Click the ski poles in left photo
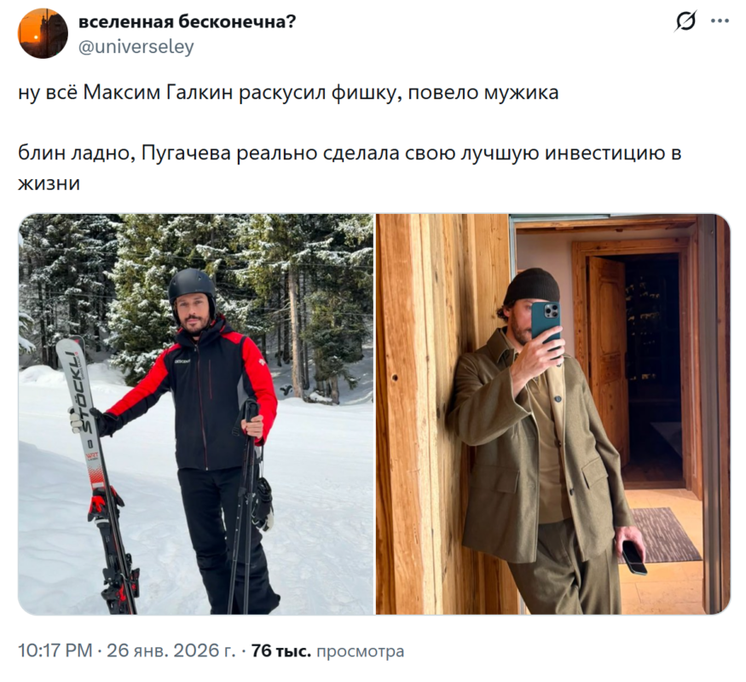Viewport: 746px width, 682px height. coord(245,504)
